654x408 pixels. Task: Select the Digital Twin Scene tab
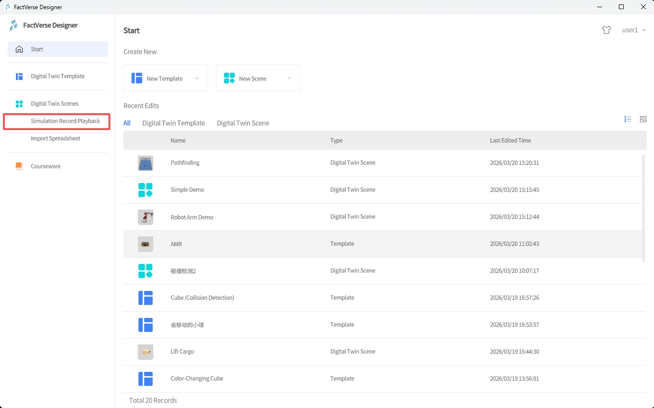(243, 123)
